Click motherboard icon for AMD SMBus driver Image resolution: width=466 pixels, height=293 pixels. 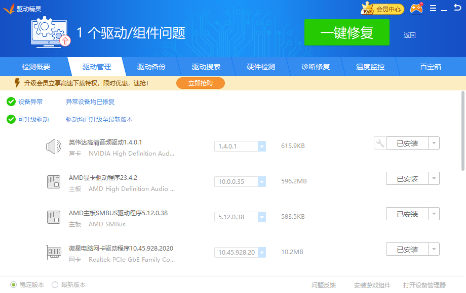[x=54, y=217]
